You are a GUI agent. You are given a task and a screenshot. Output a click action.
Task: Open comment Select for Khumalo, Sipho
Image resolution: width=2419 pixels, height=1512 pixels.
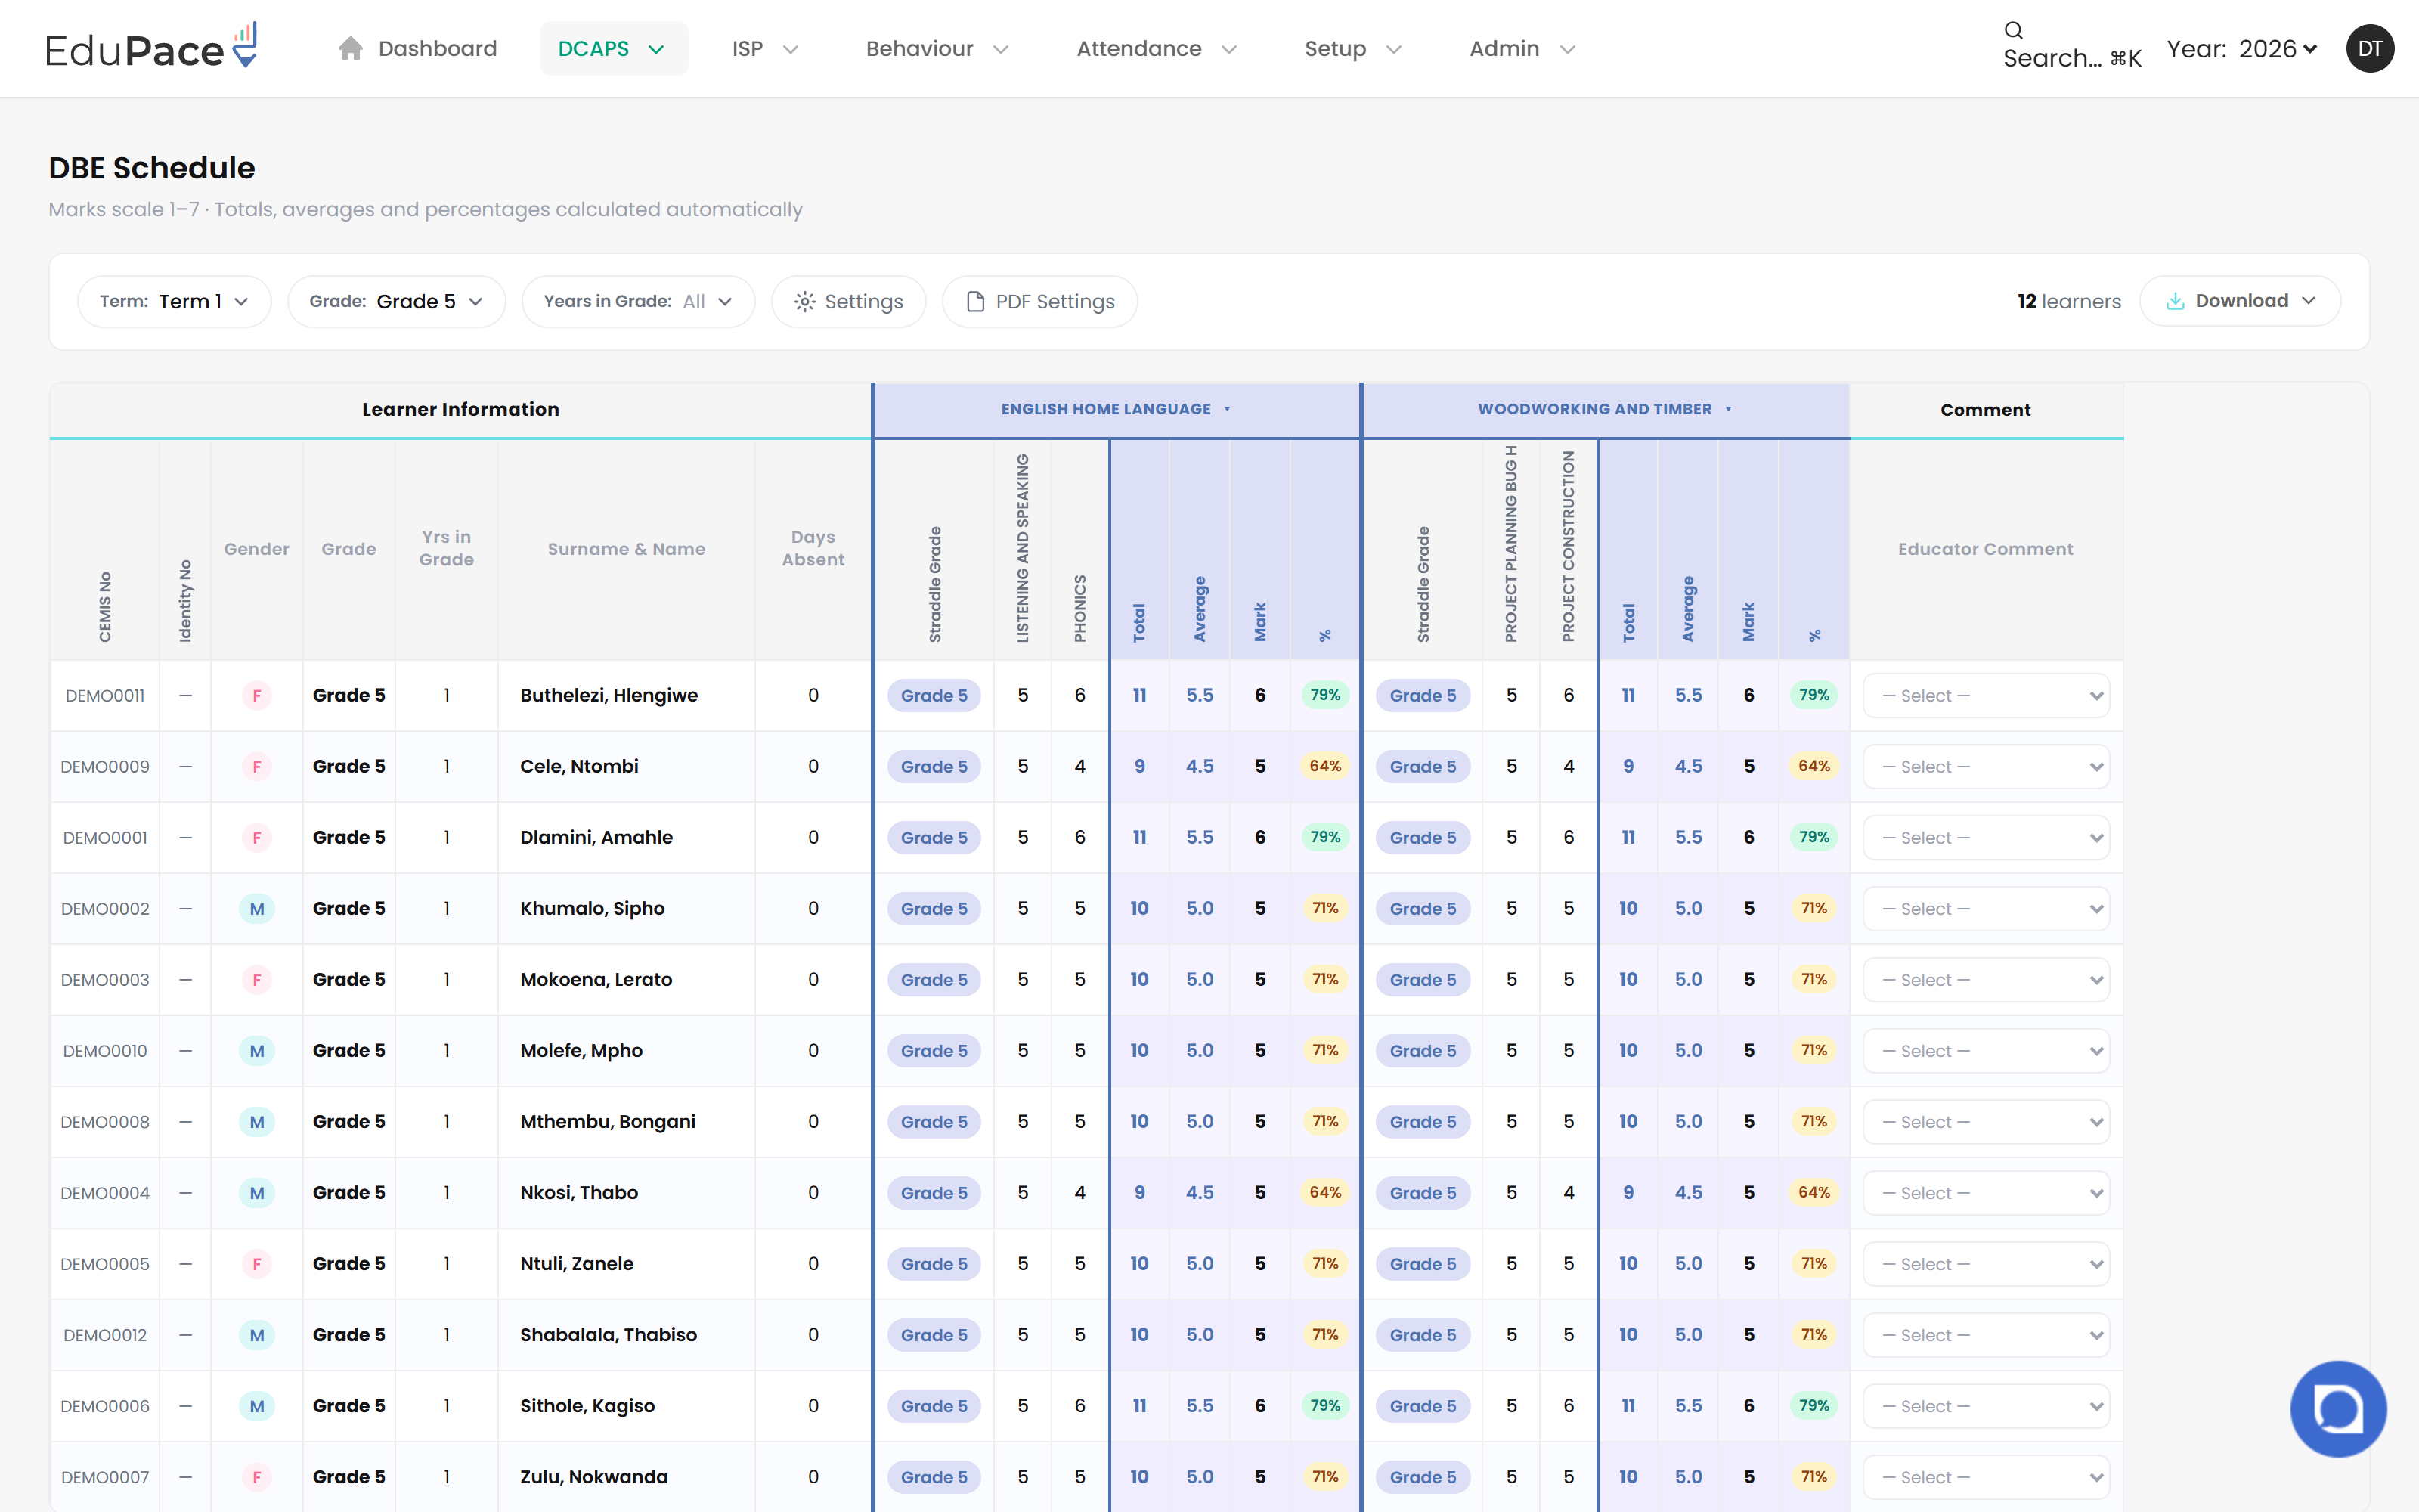tap(1985, 908)
